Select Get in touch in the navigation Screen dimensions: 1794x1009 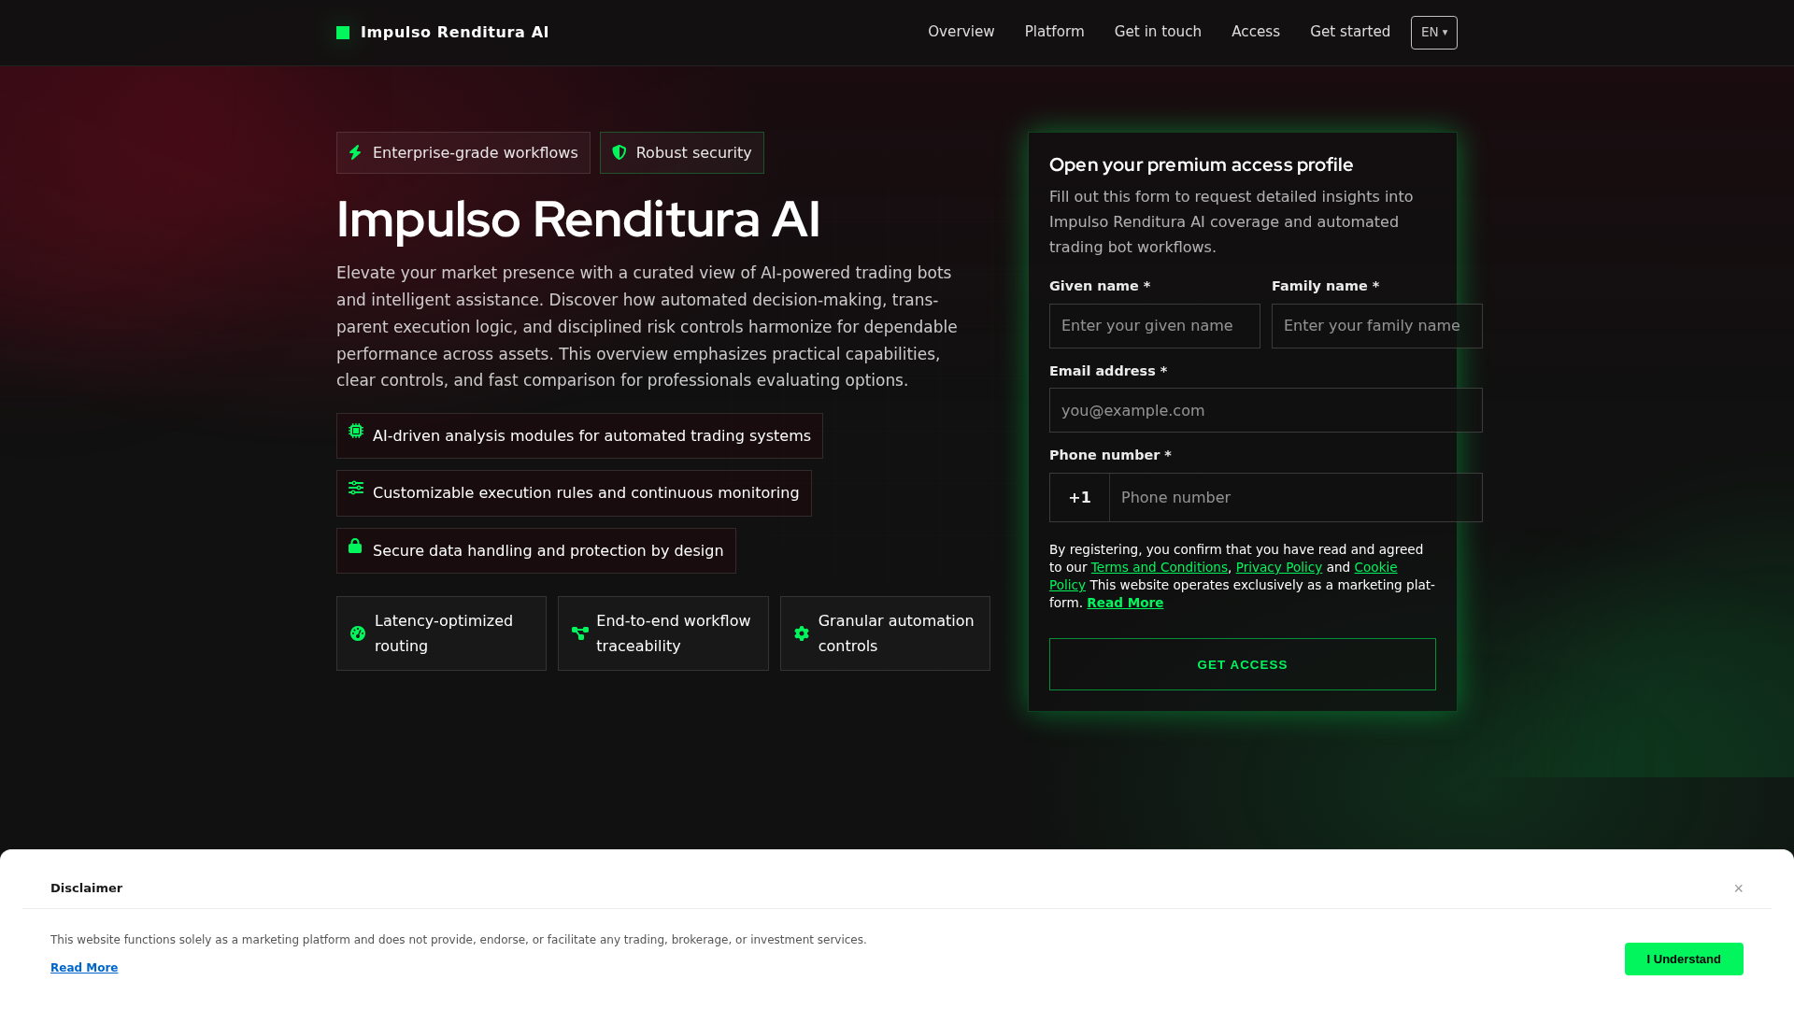pyautogui.click(x=1158, y=32)
